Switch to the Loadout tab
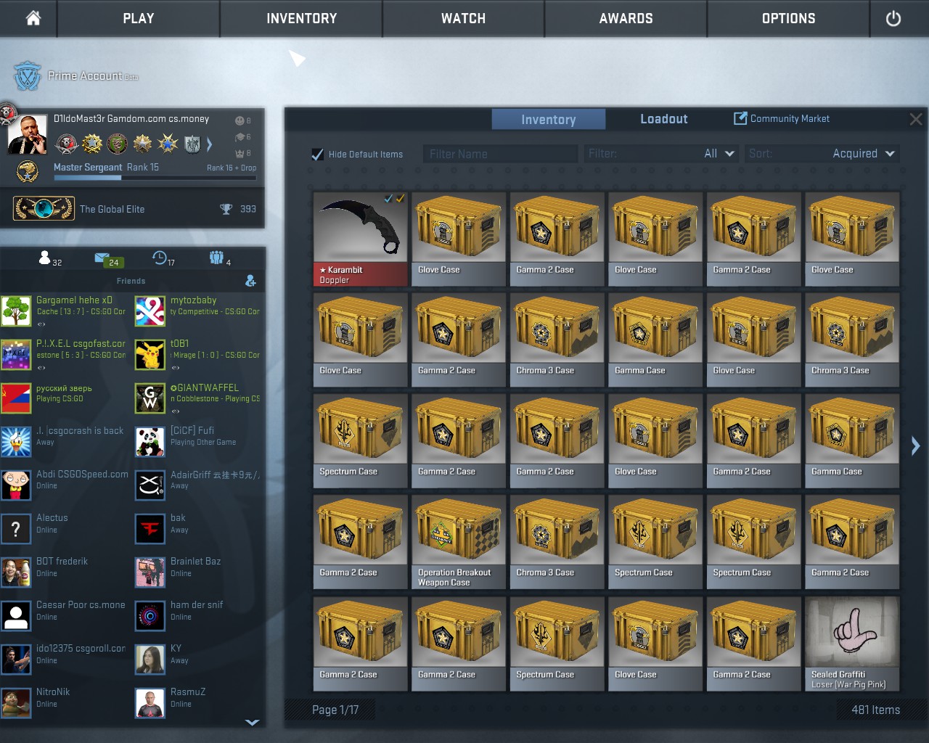This screenshot has height=743, width=929. 664,119
